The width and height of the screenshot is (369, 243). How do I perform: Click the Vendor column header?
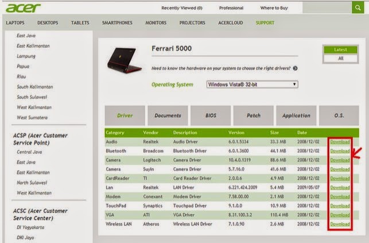tap(150, 133)
